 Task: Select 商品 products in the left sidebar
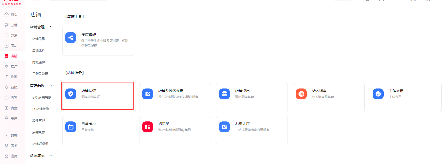tap(11, 46)
